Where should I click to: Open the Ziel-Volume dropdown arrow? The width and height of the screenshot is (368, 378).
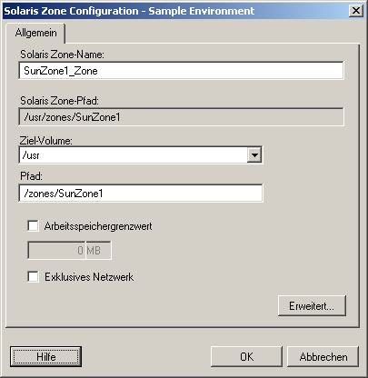(x=254, y=155)
